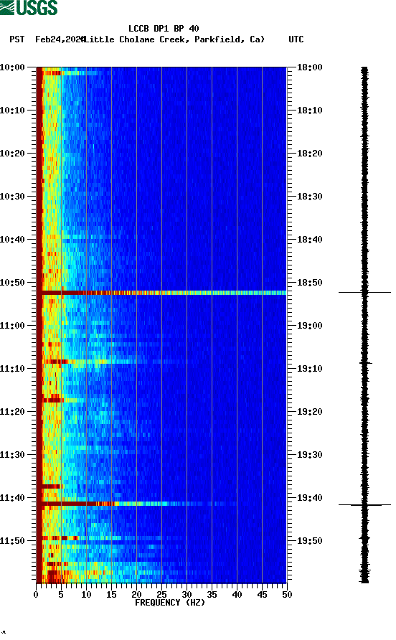Click the '45' Hz frequency axis label
The height and width of the screenshot is (640, 396).
(x=262, y=595)
